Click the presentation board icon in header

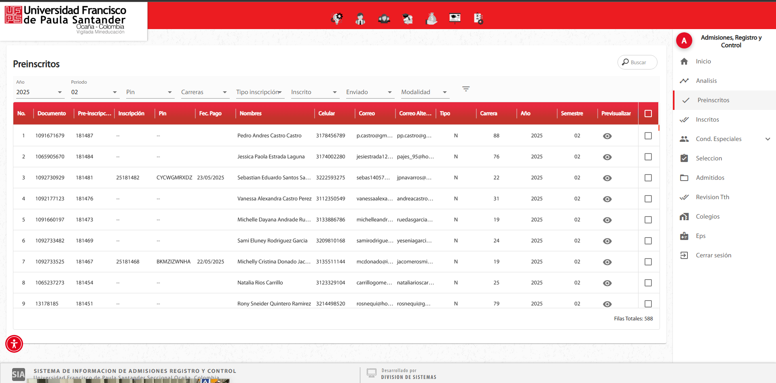click(x=455, y=18)
